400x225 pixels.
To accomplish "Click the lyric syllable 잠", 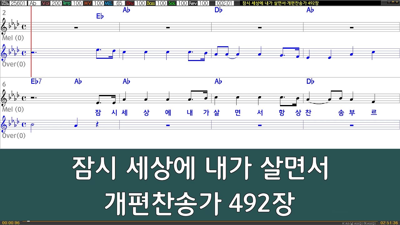I will point(98,113).
